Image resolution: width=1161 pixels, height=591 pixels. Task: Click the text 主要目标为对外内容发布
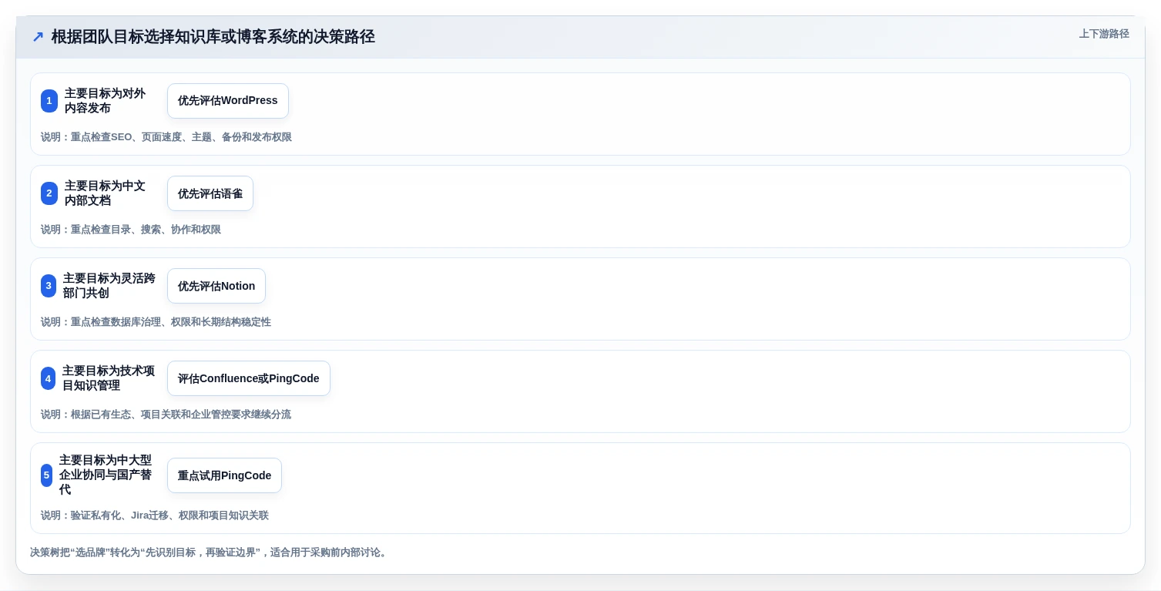pos(106,101)
